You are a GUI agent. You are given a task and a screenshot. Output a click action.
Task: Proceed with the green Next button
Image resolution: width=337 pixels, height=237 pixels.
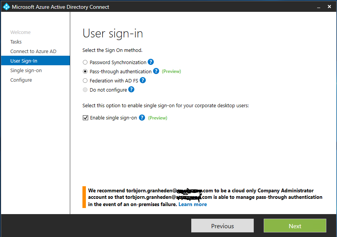coord(295,226)
